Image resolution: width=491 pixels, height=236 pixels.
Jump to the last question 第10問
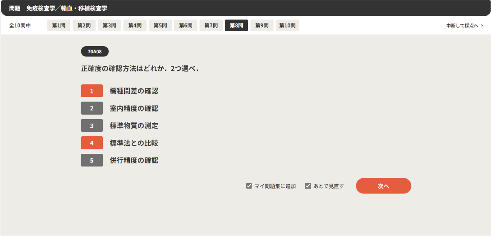pyautogui.click(x=287, y=26)
